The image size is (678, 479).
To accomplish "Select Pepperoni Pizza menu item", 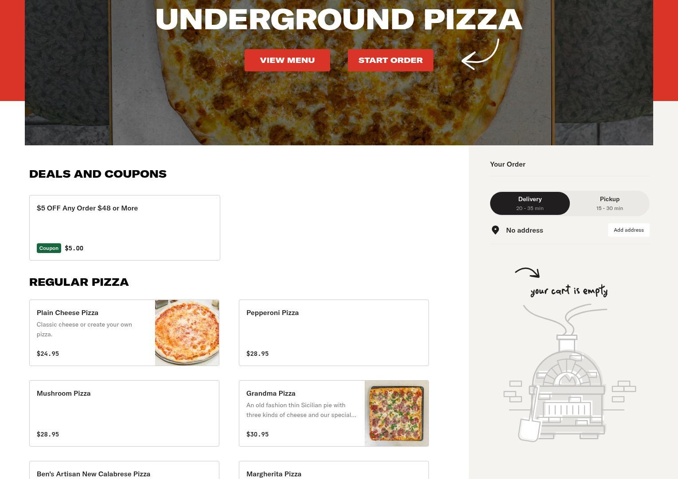I will pos(334,333).
